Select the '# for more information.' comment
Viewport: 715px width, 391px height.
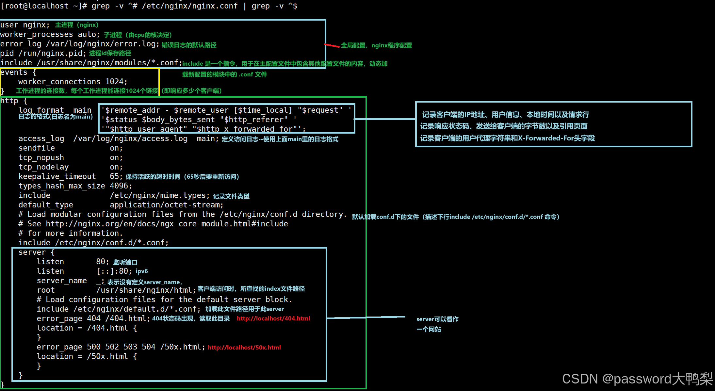[x=71, y=233]
